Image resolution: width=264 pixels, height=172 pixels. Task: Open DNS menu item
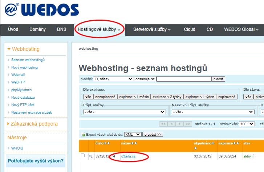coord(62,29)
